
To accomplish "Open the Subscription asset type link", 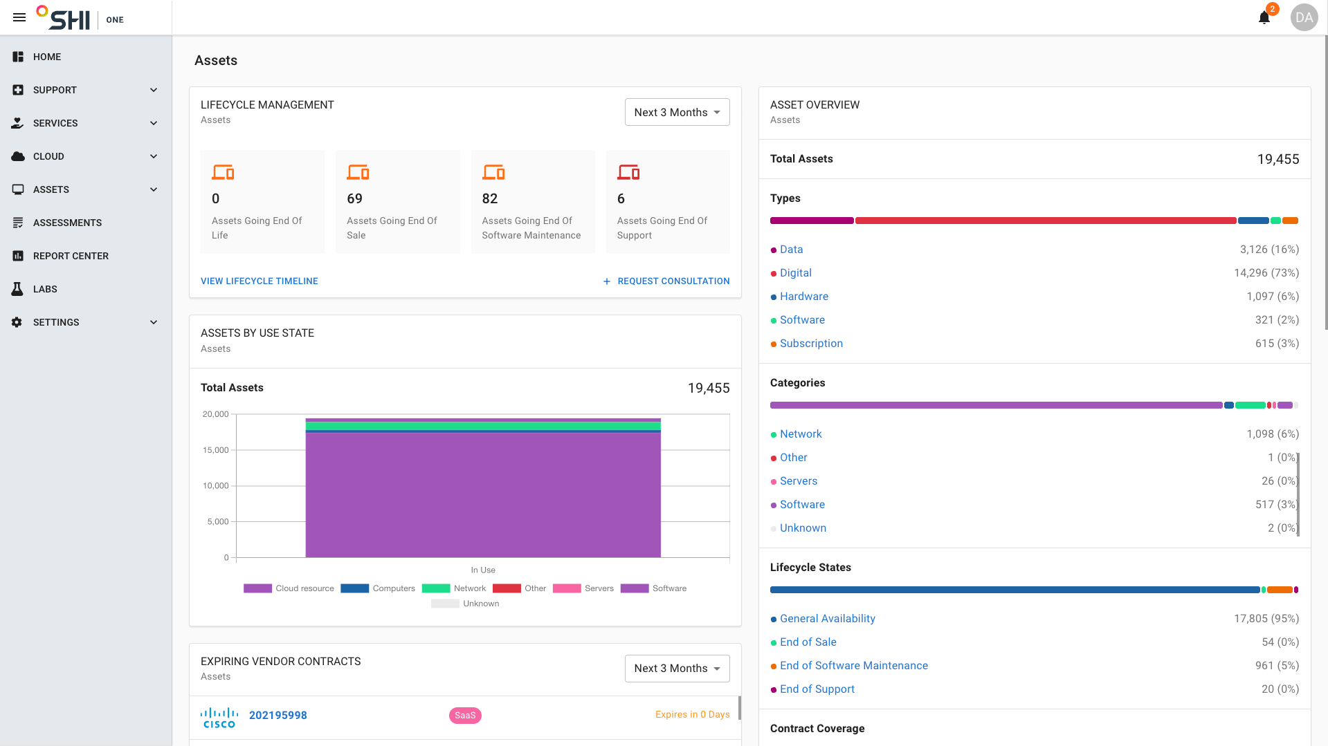I will tap(811, 344).
